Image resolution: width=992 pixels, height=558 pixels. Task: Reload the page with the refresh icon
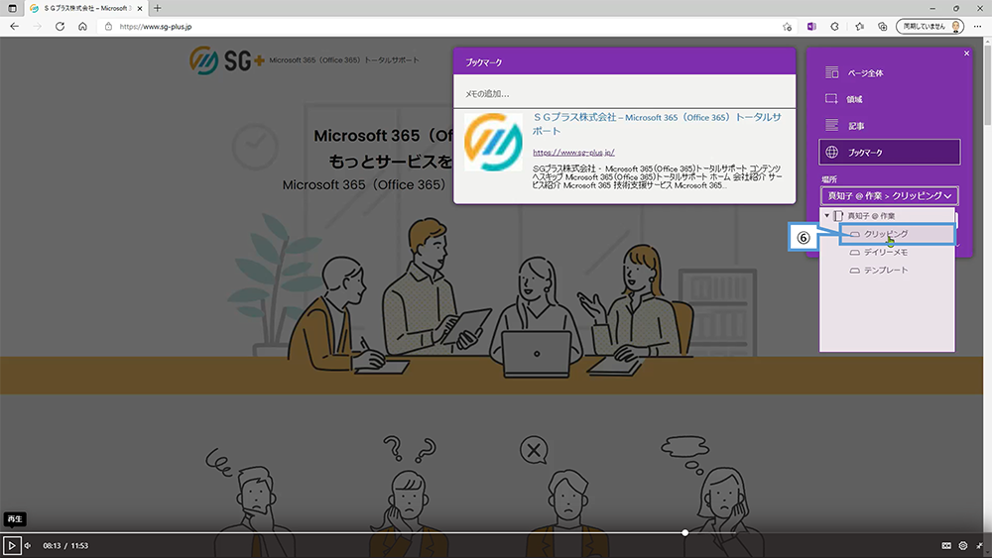pos(61,27)
